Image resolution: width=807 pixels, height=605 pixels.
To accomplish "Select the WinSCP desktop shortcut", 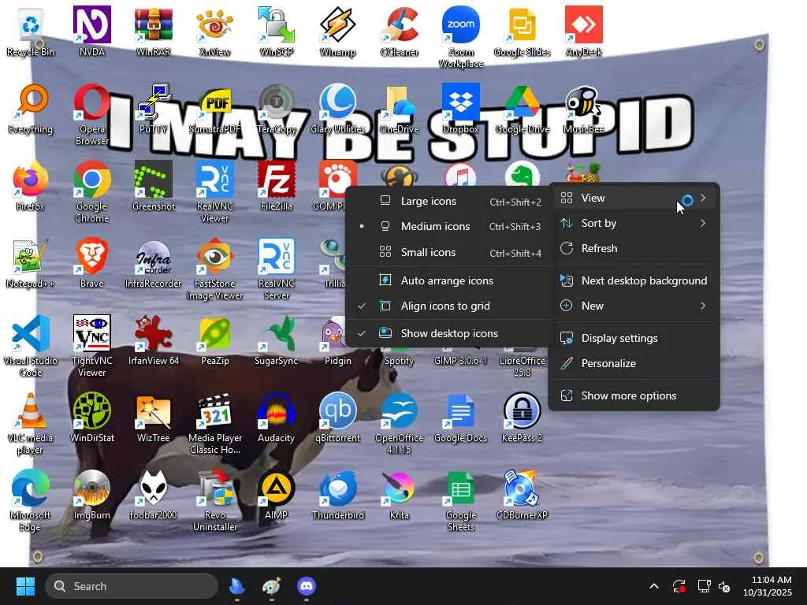I will pos(277,31).
